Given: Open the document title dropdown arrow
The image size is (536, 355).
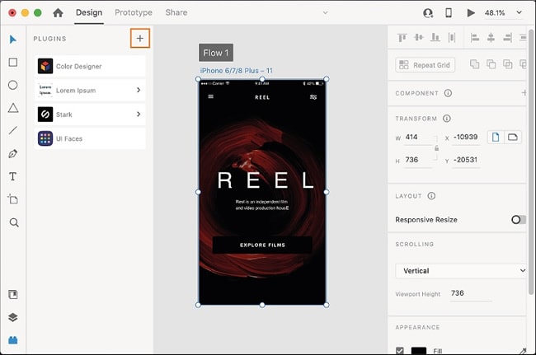Looking at the screenshot, I should (326, 13).
